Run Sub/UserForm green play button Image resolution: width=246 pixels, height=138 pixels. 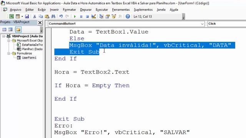pos(75,16)
